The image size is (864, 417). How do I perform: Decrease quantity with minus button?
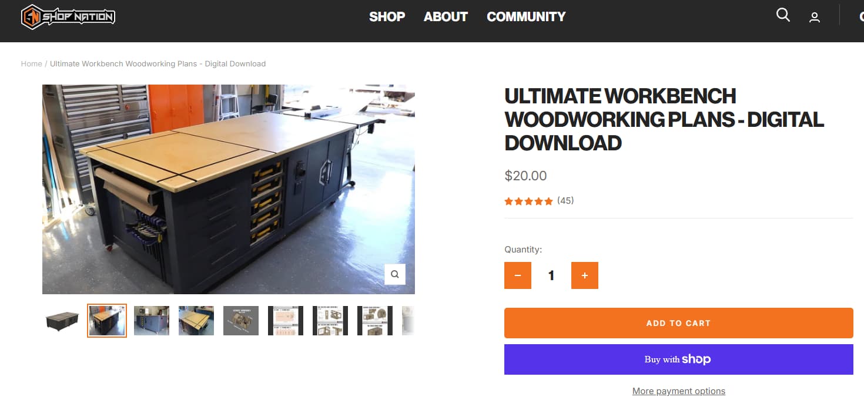[517, 275]
